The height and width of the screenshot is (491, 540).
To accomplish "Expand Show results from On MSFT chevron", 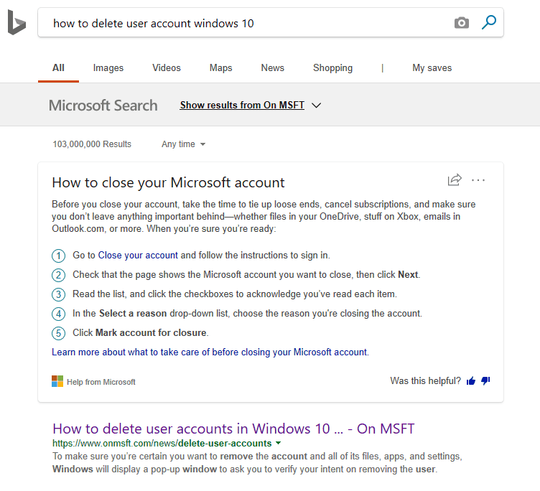I will (317, 106).
